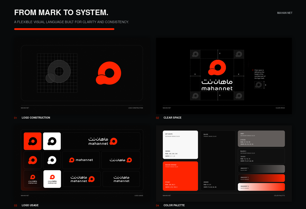Viewport: 306px width, 209px height.
Task: Click top-left grey corner mark in Clear Space diagram
Action: pos(195,54)
